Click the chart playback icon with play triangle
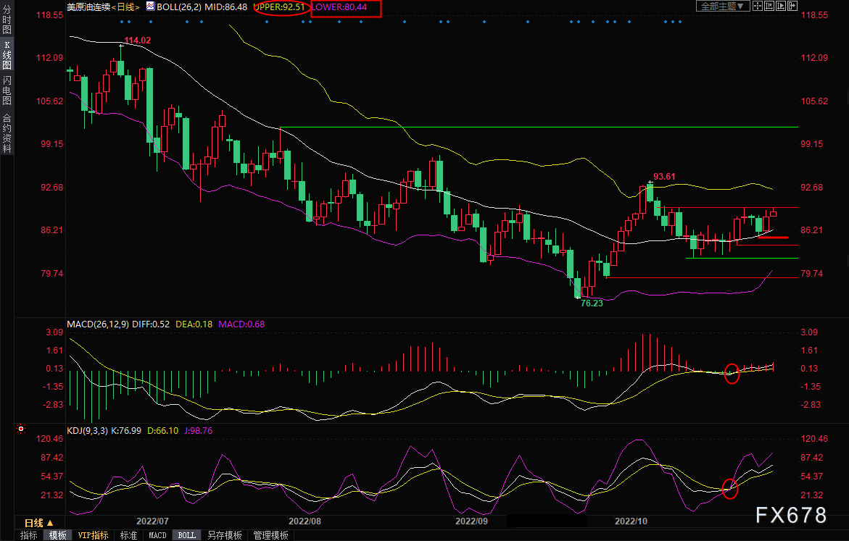Screen dimensions: 849x541 pos(781,6)
